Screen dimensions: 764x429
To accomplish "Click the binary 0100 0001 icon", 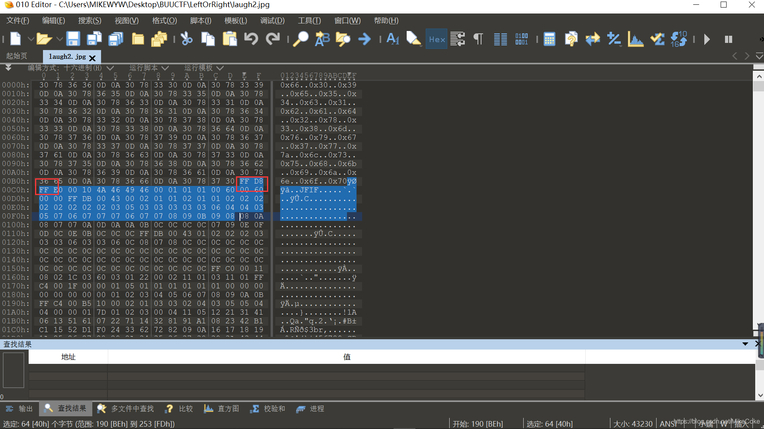I will [x=522, y=39].
